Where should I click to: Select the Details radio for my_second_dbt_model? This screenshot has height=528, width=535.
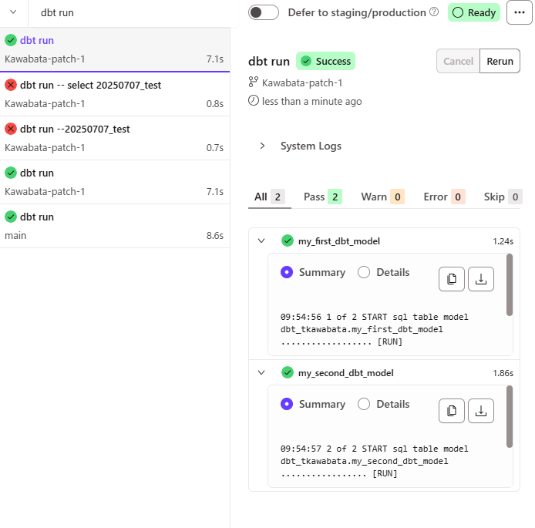(x=364, y=404)
